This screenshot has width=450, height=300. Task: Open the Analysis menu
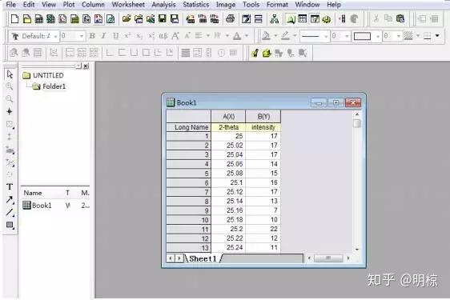[163, 5]
